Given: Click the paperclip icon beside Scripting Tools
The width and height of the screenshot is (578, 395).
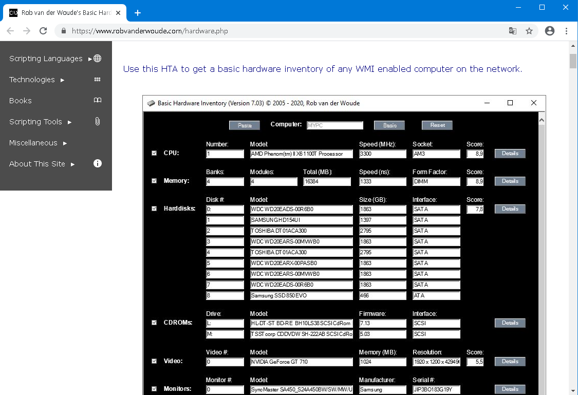Looking at the screenshot, I should point(97,121).
